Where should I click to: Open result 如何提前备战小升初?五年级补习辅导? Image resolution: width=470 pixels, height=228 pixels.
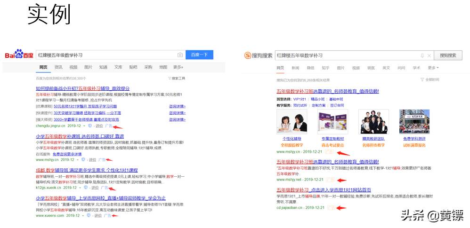tap(83, 88)
